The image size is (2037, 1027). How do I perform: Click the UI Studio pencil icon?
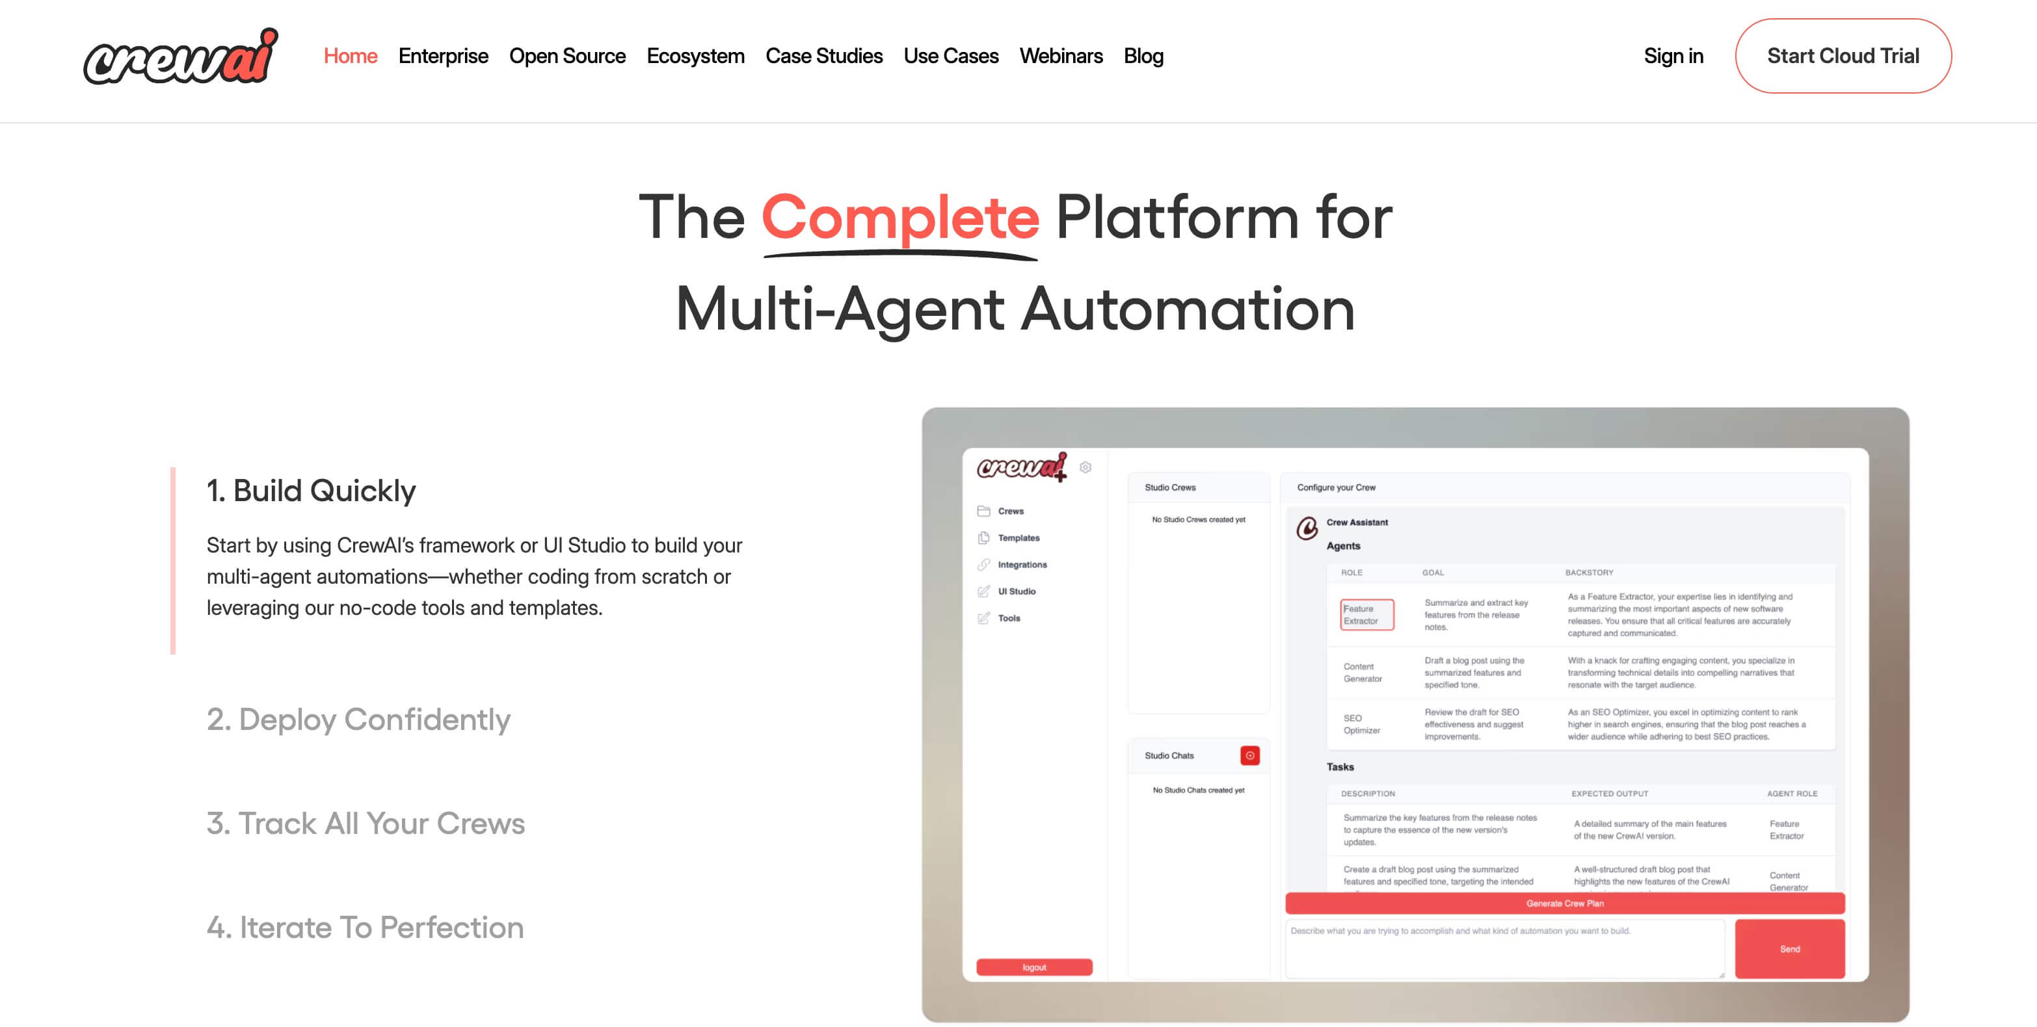tap(984, 591)
